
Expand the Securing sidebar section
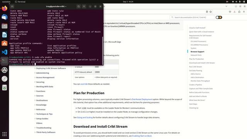point(40,82)
